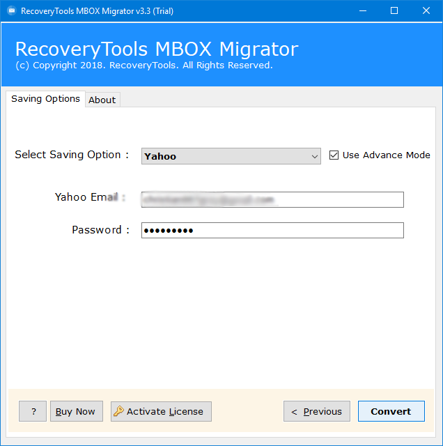Screen dimensions: 443x446
Task: Open help with the question mark button
Action: click(33, 411)
